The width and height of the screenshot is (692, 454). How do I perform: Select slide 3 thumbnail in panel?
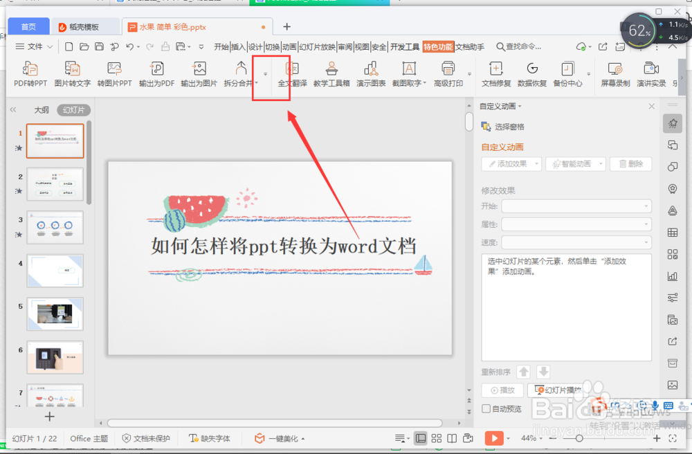[x=55, y=227]
